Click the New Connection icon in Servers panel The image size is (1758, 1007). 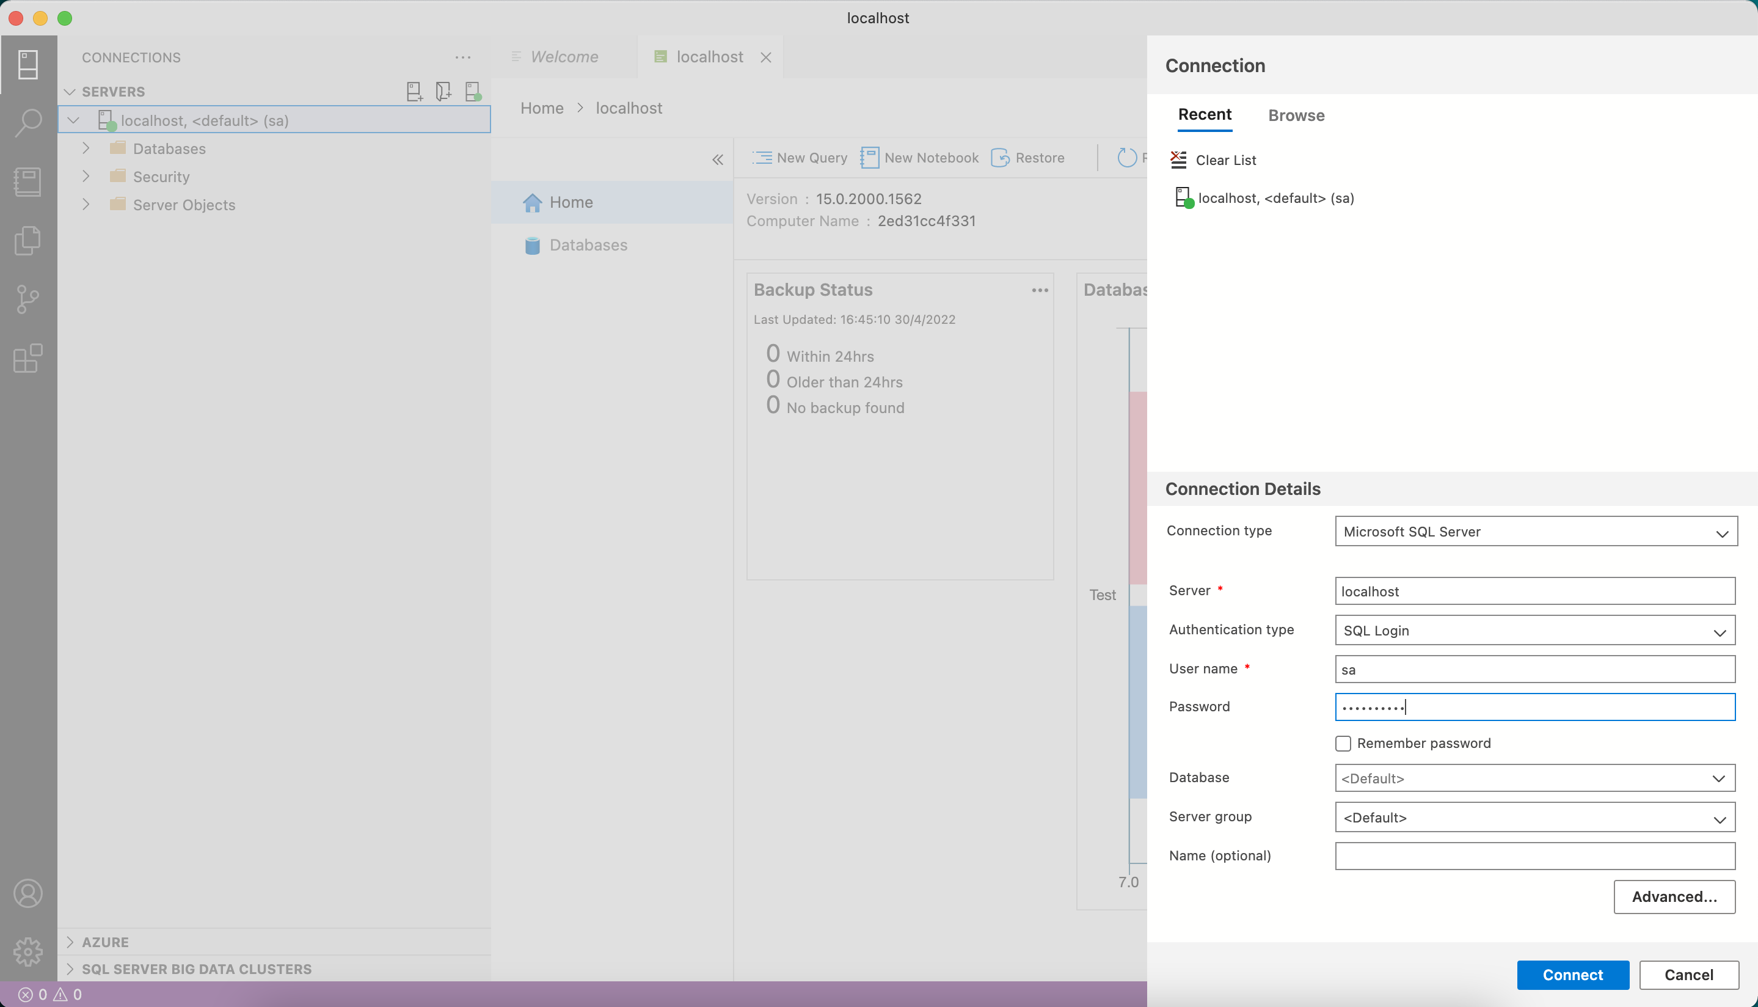pos(414,90)
